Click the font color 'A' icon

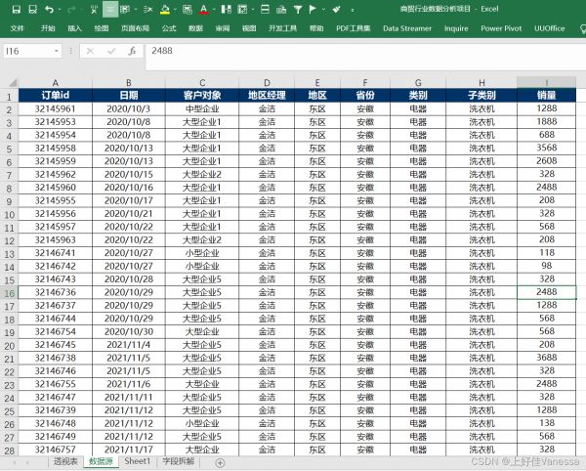tap(202, 9)
